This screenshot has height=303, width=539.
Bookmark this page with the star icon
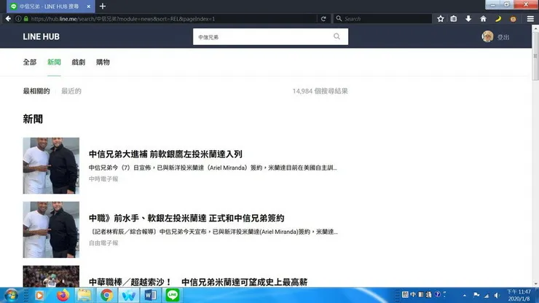coord(441,18)
